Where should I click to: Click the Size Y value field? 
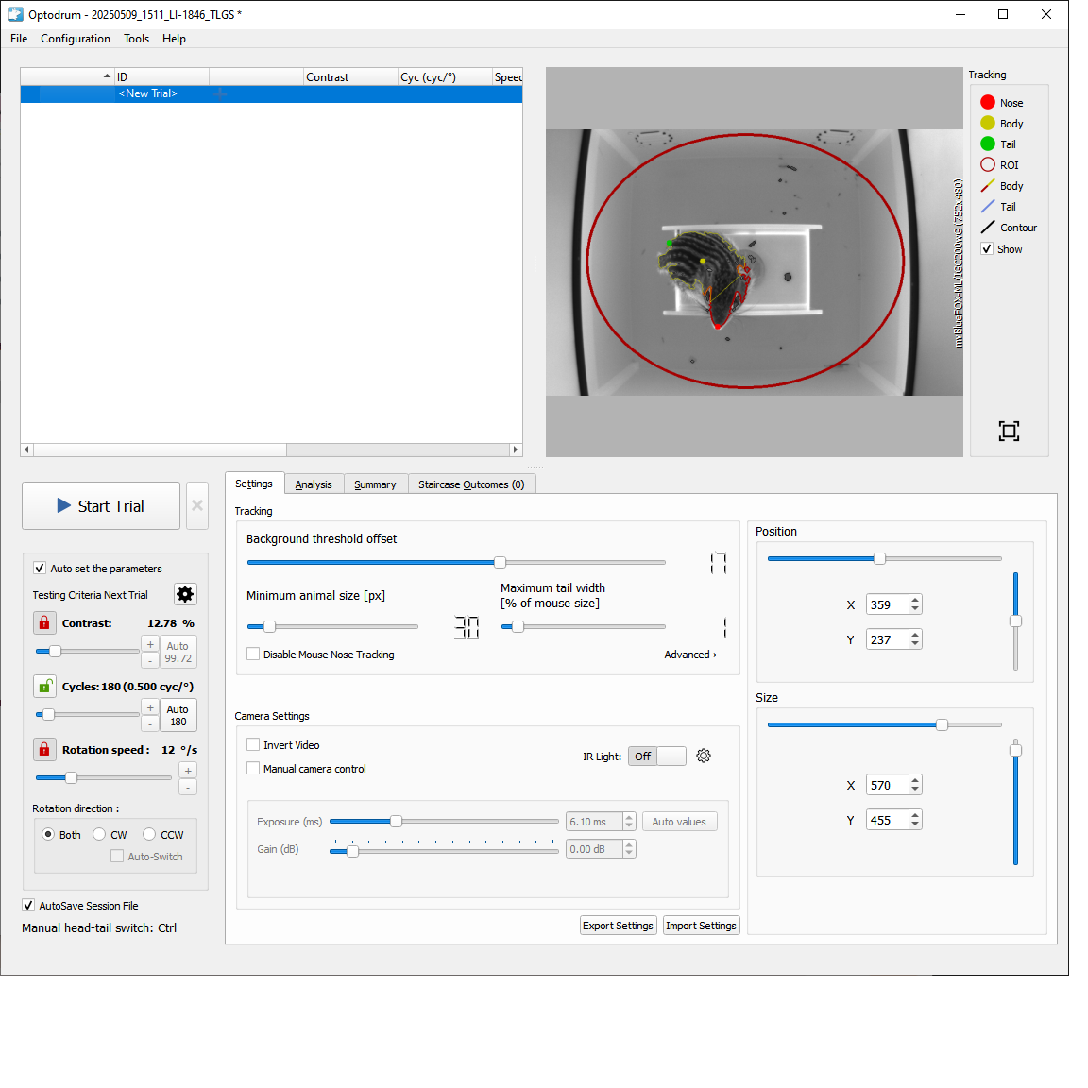pyautogui.click(x=888, y=820)
